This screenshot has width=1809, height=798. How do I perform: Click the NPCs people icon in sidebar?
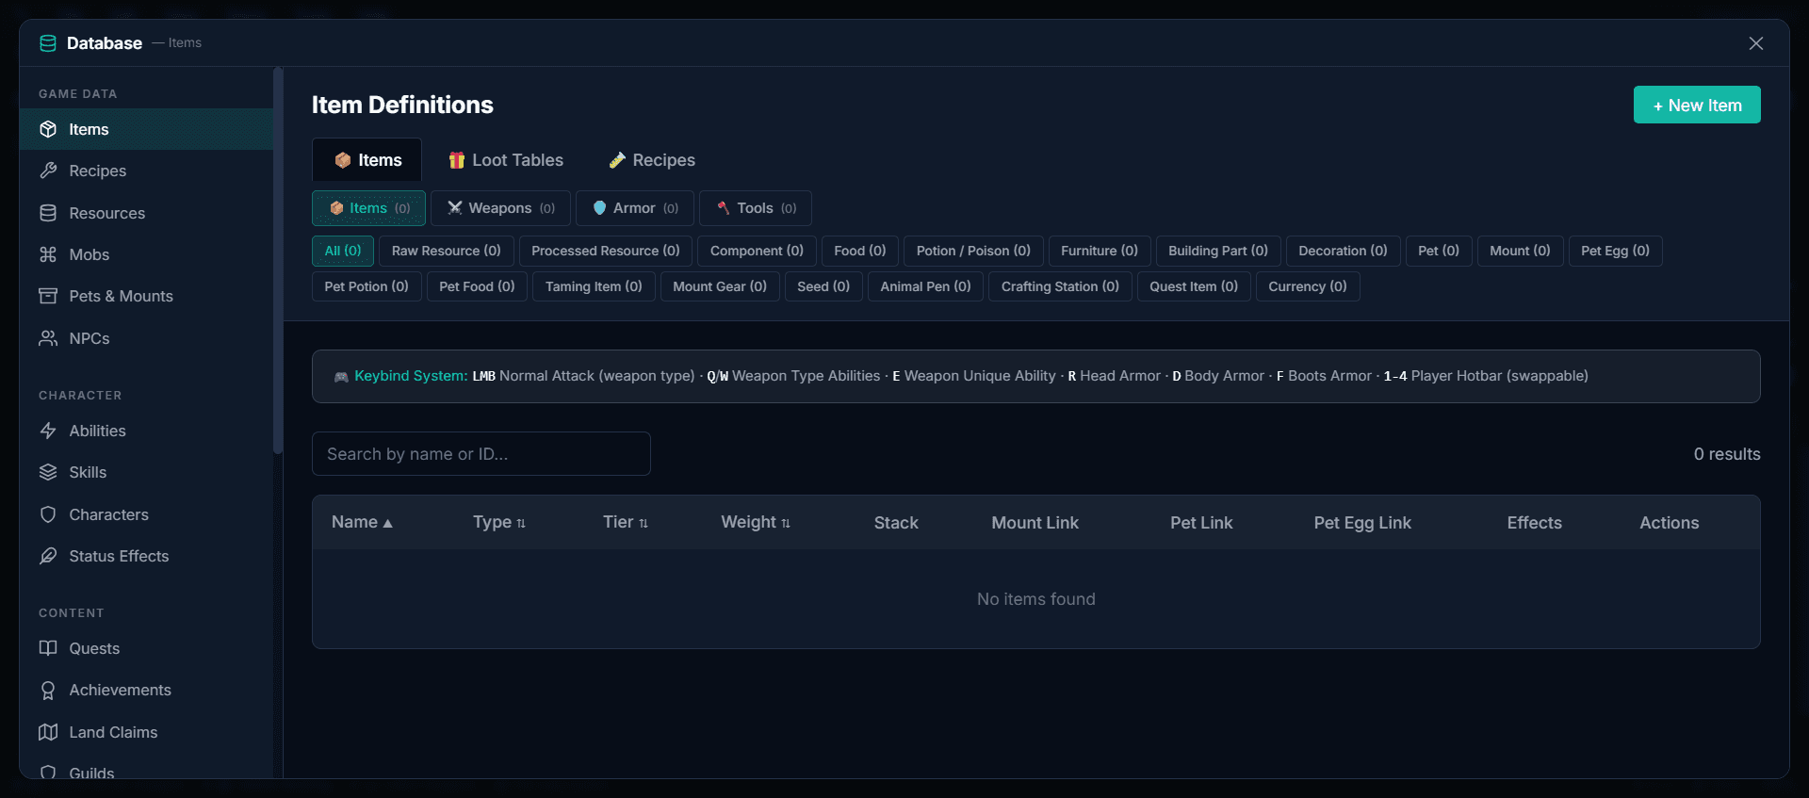coord(48,338)
